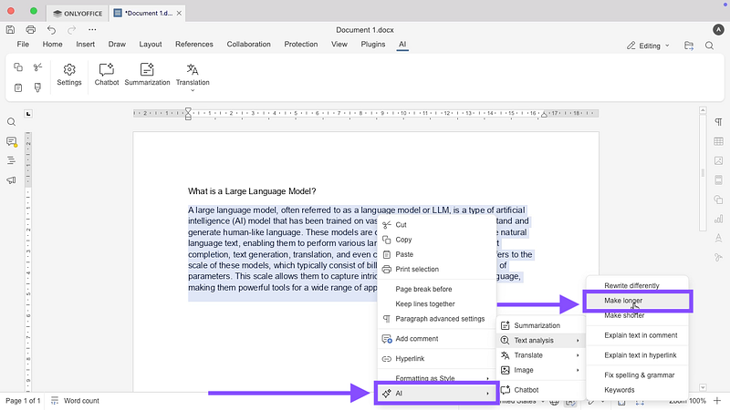
Task: Choose Fix spelling & grammar option
Action: [x=639, y=375]
